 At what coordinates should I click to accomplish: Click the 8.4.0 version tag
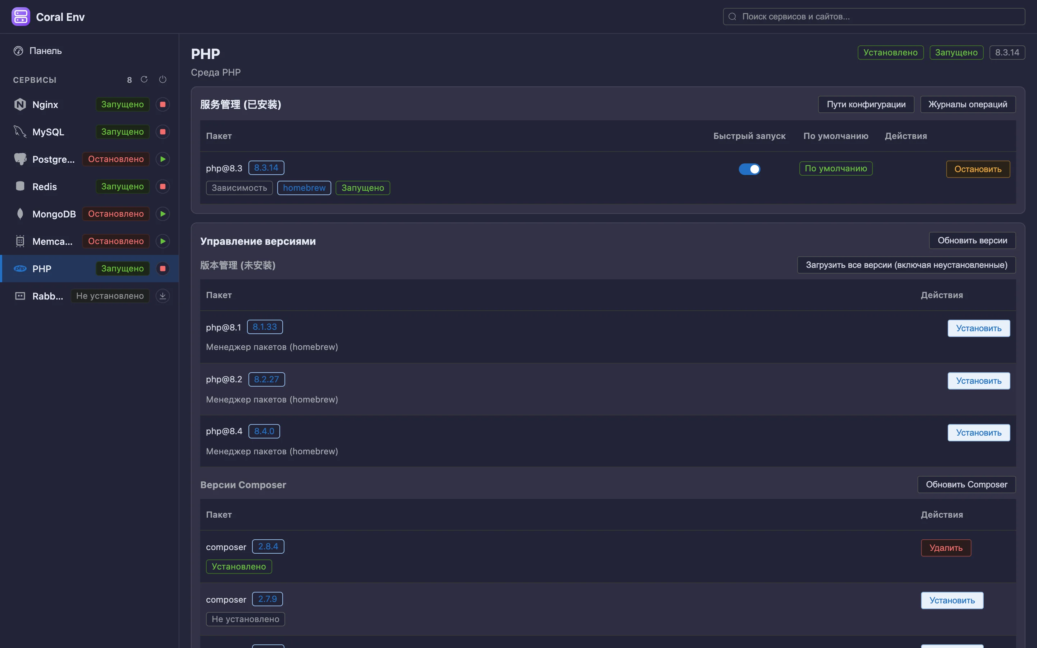264,431
